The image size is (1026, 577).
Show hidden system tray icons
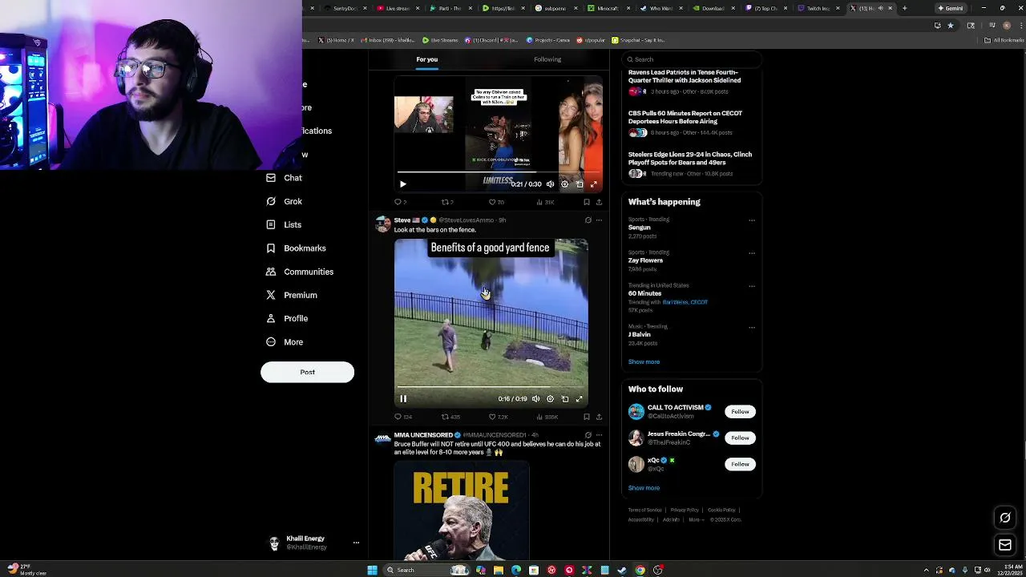click(x=926, y=570)
